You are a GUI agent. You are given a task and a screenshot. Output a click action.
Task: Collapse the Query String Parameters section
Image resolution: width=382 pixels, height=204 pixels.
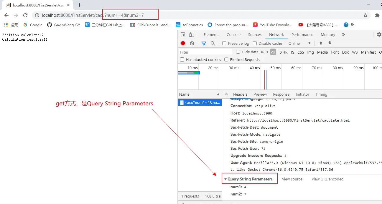click(225, 179)
